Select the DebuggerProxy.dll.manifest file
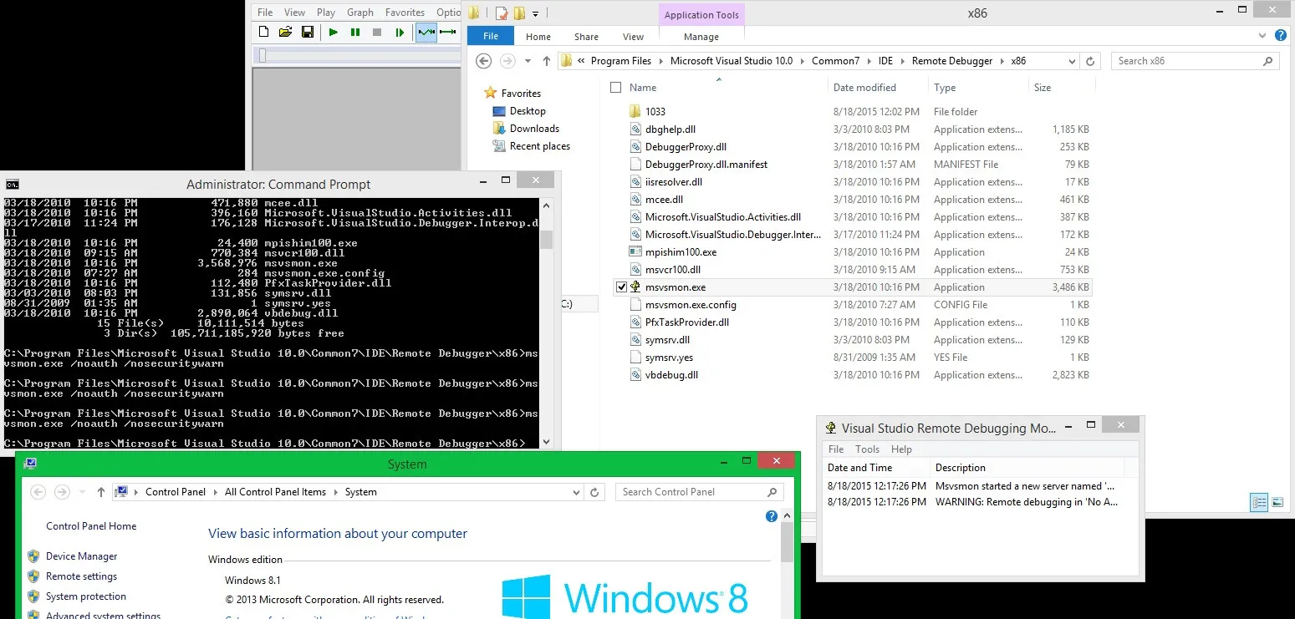1295x619 pixels. (706, 165)
